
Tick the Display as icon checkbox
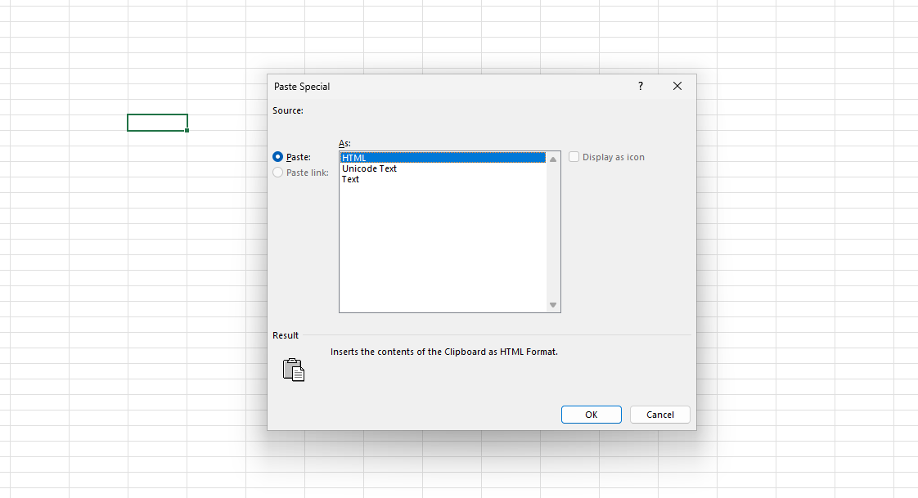click(x=574, y=157)
